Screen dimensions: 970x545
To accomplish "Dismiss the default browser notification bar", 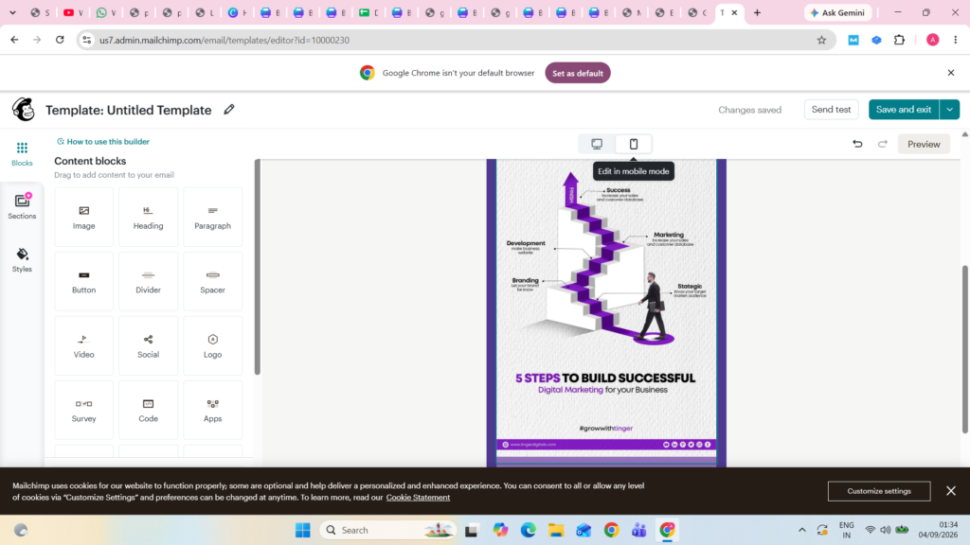I will coord(951,73).
